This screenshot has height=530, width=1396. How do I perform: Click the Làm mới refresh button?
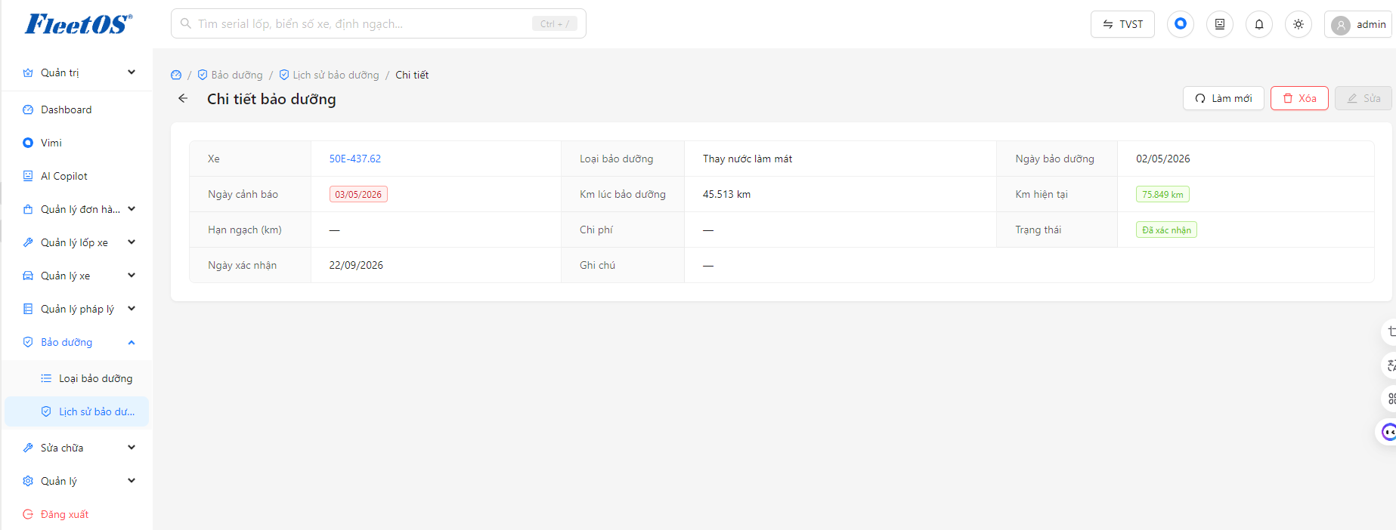coord(1223,98)
